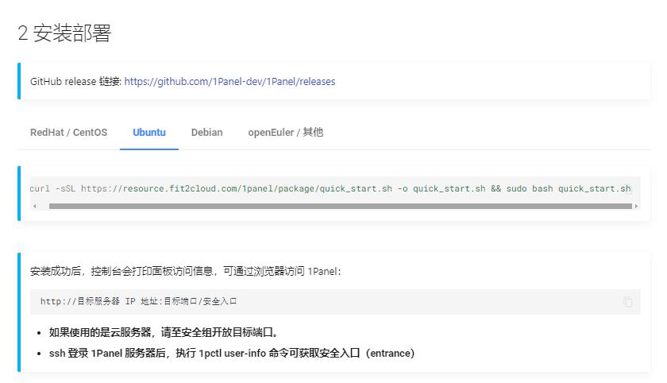667x383 pixels.
Task: Click the 'GitHub release 链接:' label
Action: click(x=75, y=81)
